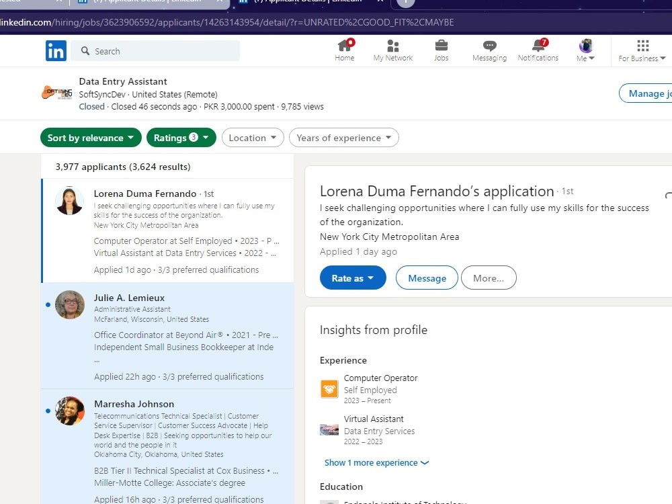
Task: Click into the Search input field
Action: click(x=155, y=51)
